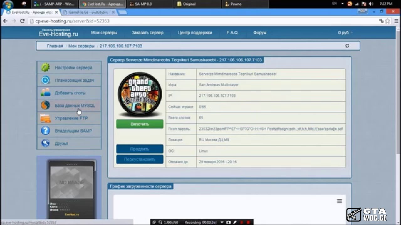Open the Мои серверы menu item

coord(104,33)
